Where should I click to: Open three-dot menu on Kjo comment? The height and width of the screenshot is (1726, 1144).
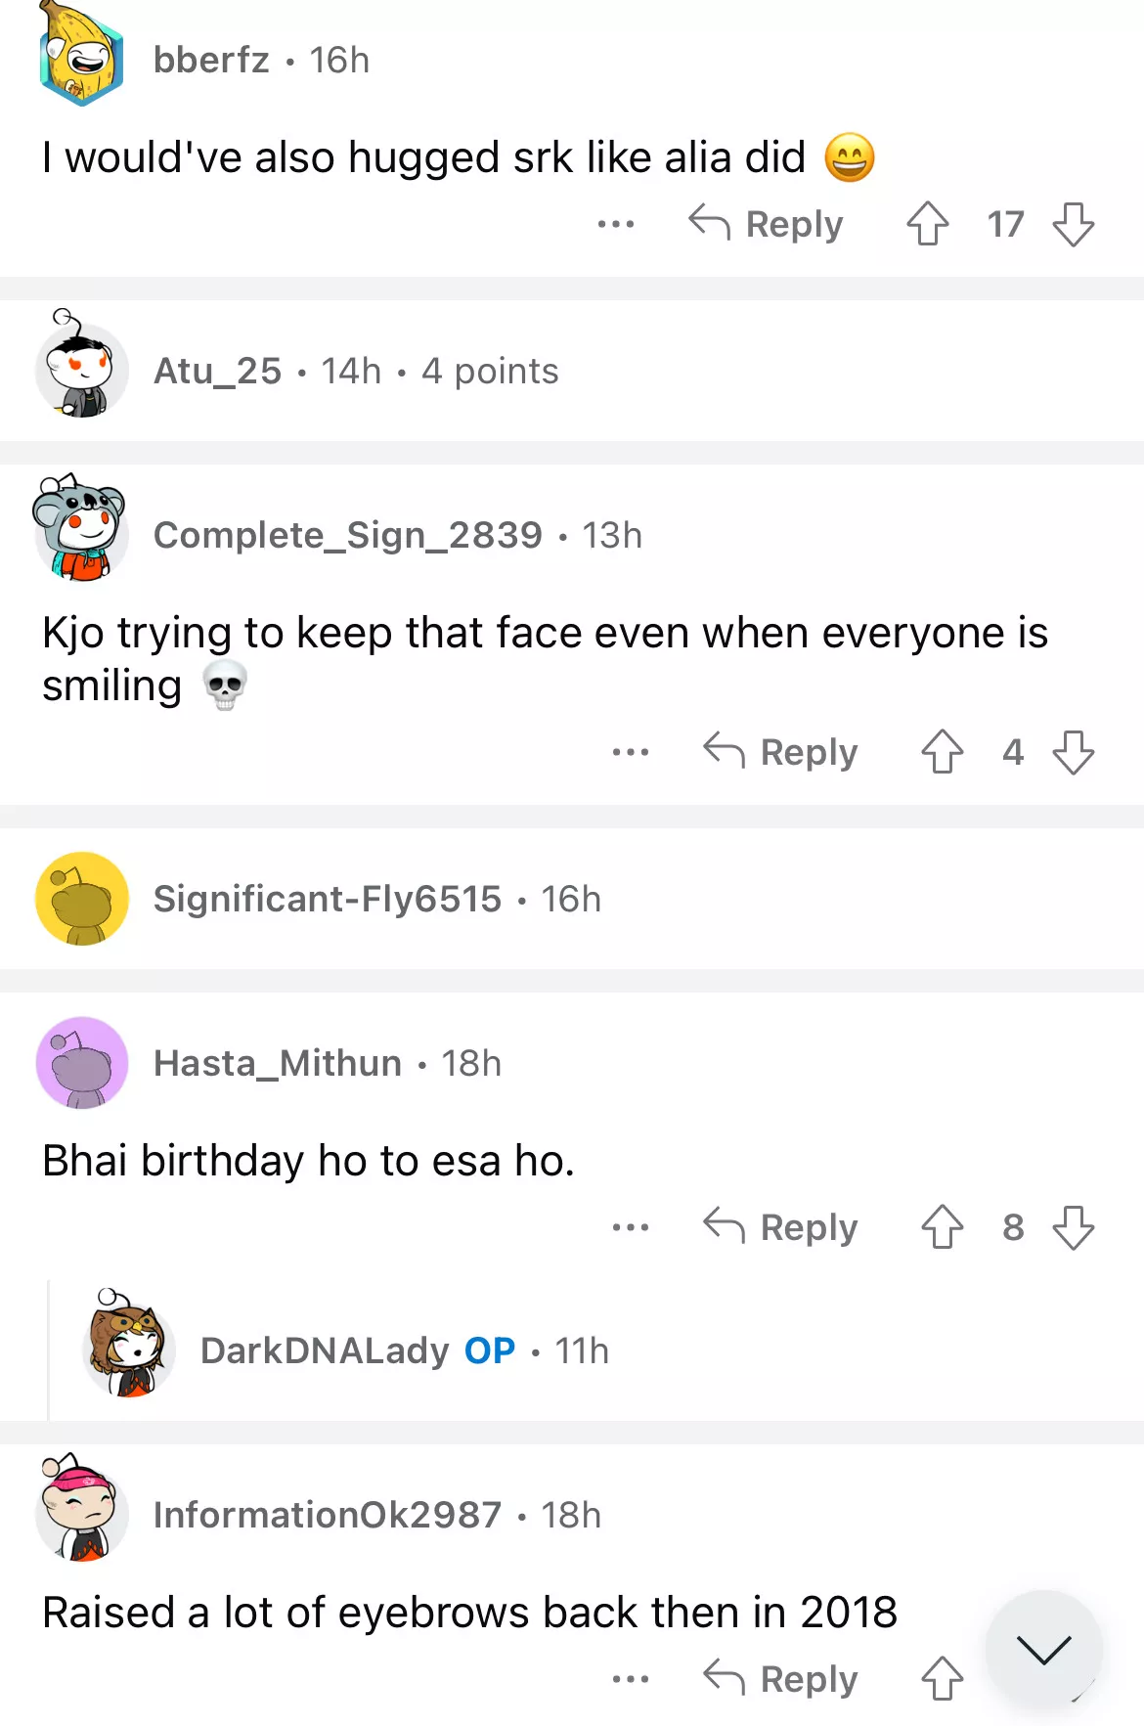[631, 752]
